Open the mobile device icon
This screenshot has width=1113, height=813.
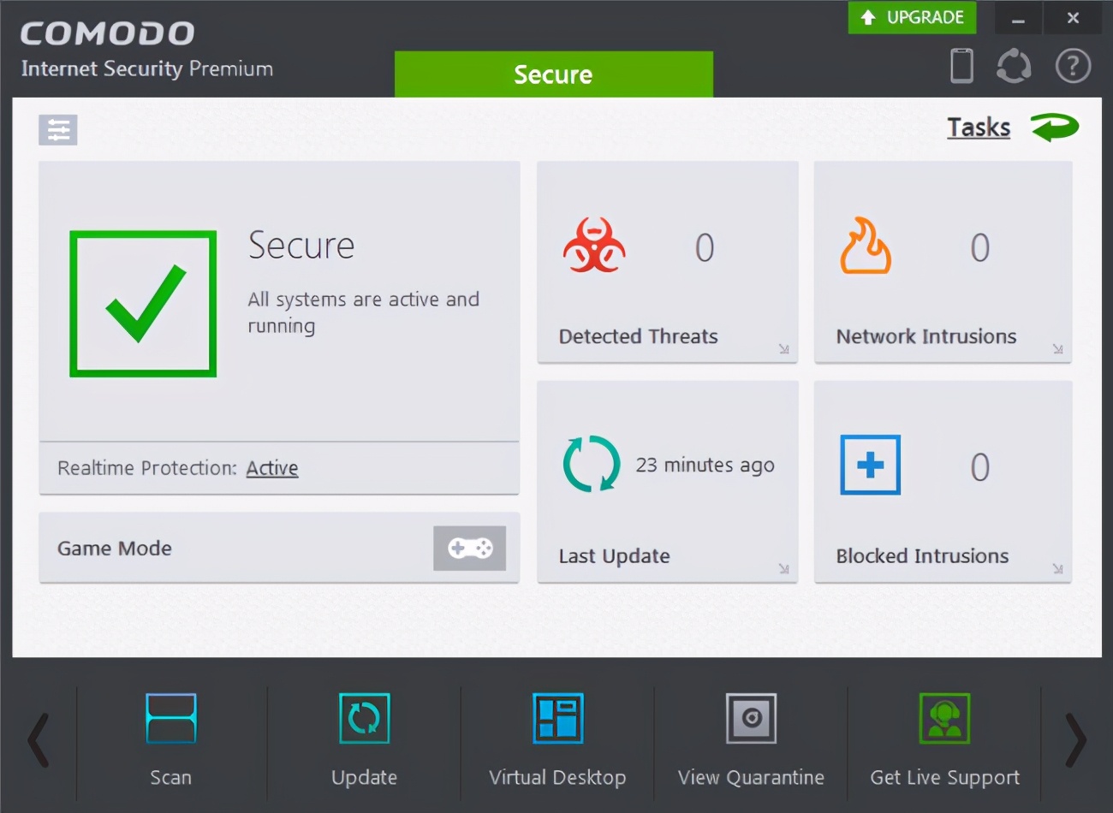point(962,66)
